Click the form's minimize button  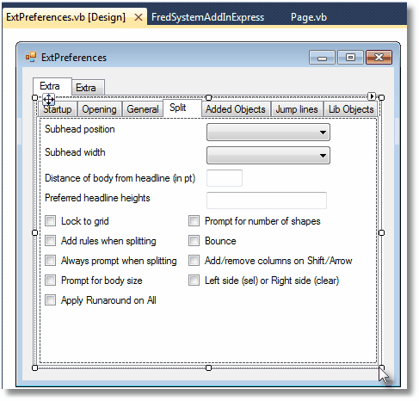coord(322,58)
